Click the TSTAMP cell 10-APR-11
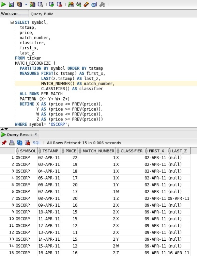 tap(49, 212)
